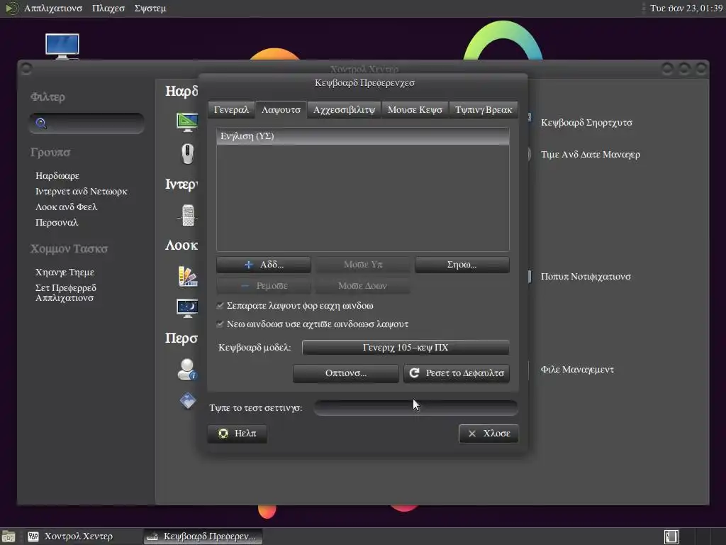Select the Ηαρδωαρε group link

coord(57,176)
